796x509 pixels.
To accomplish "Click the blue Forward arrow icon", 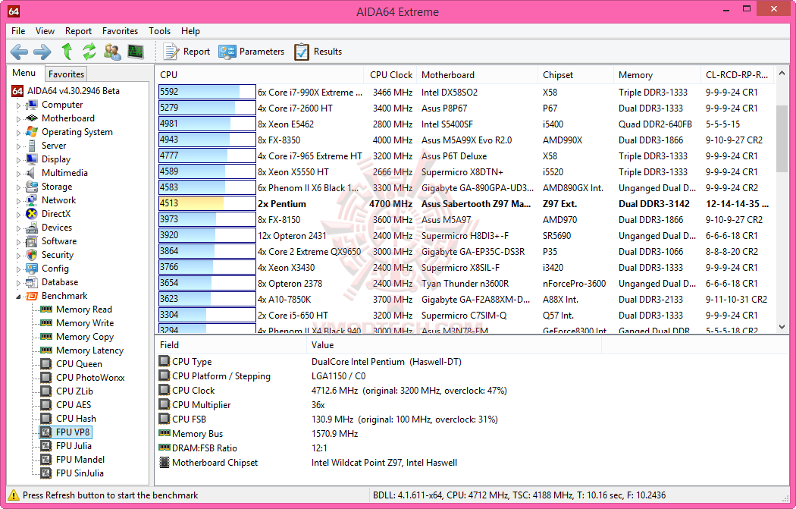I will click(x=42, y=52).
